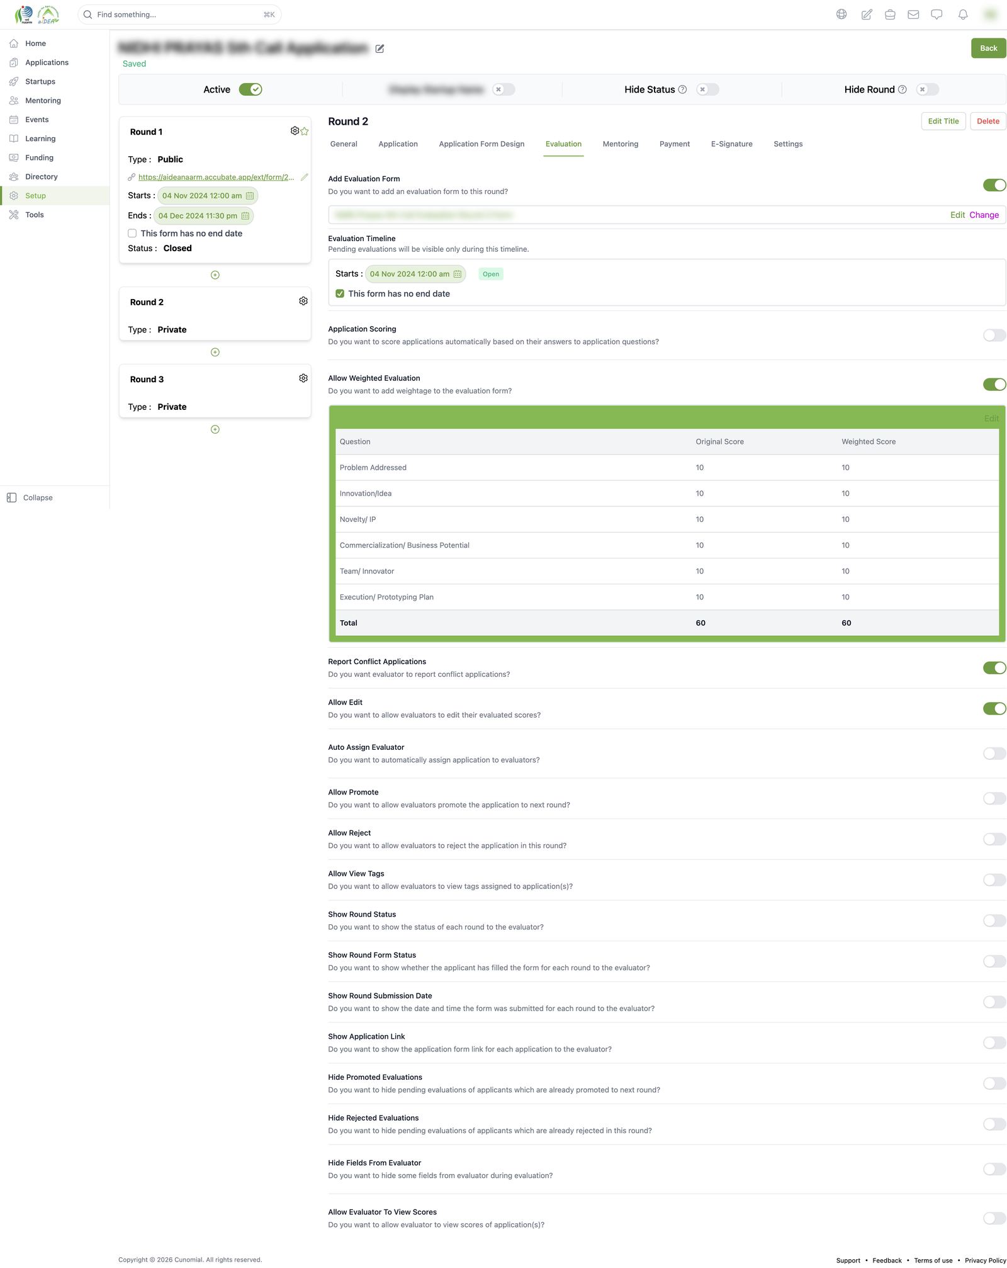Turn off Report Conflict Applications toggle
Screen dimensions: 1007x1268
click(994, 667)
